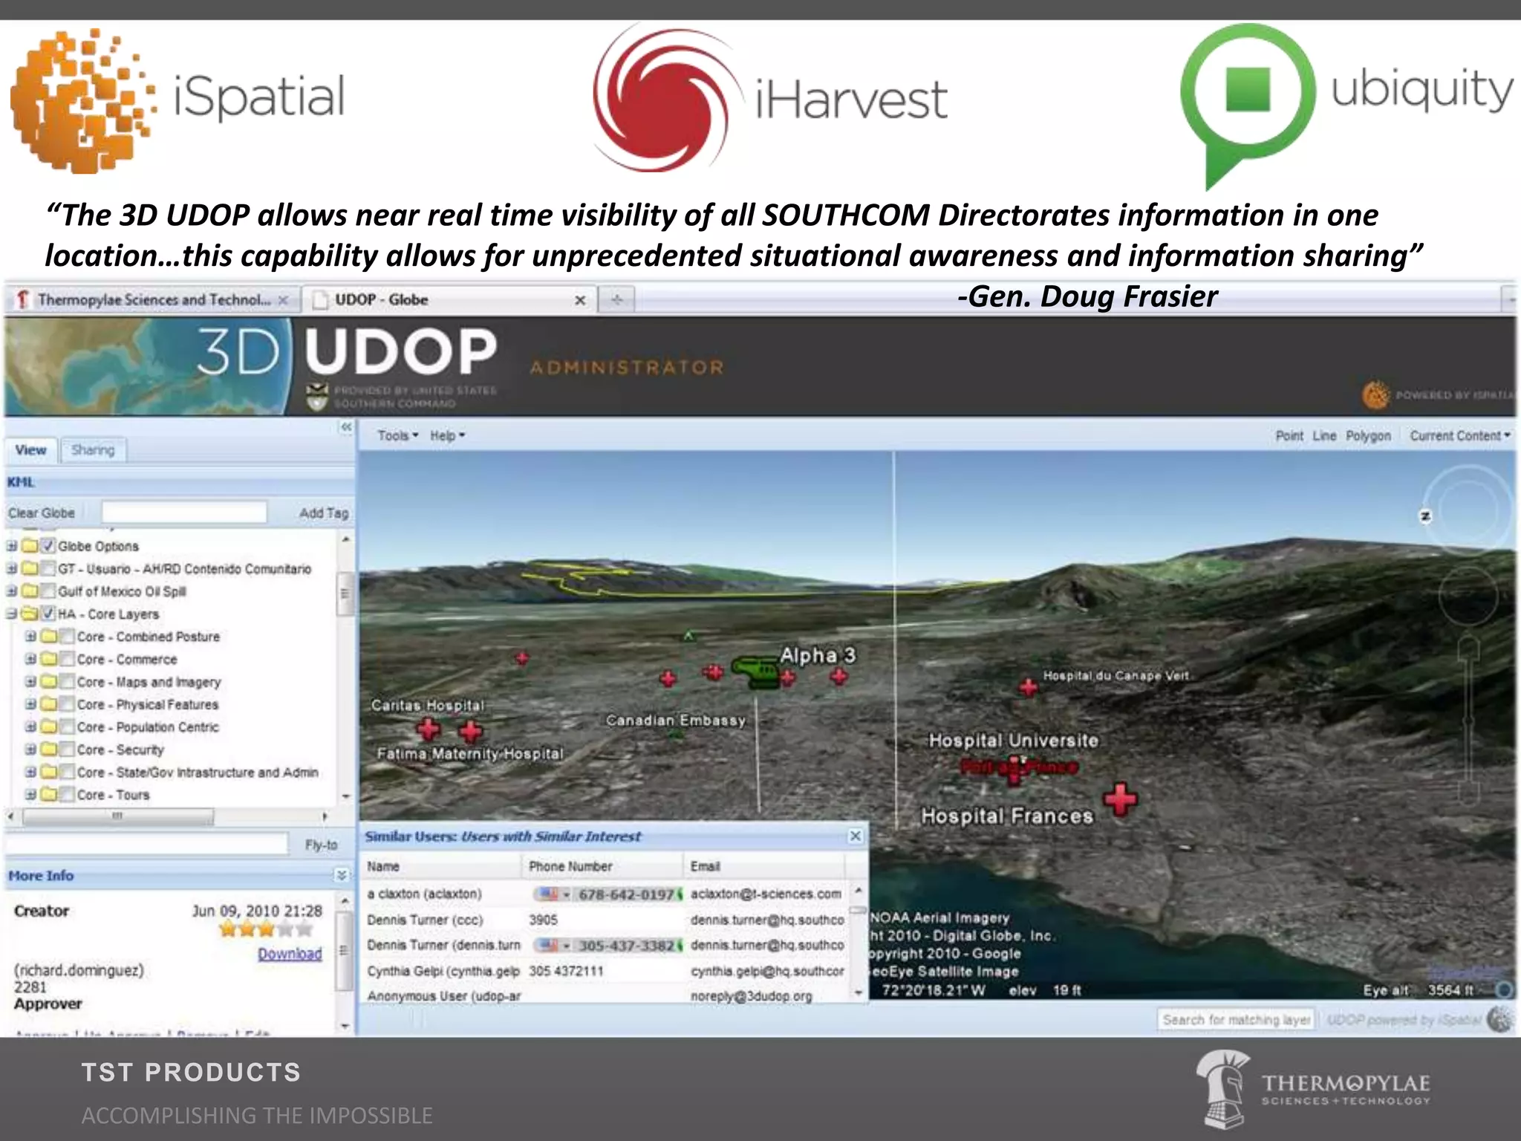Click the aclaxton@t-sciences.com email cell

[766, 894]
